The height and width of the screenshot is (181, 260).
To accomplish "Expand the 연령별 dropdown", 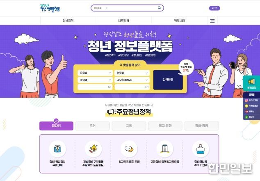I will [132, 73].
